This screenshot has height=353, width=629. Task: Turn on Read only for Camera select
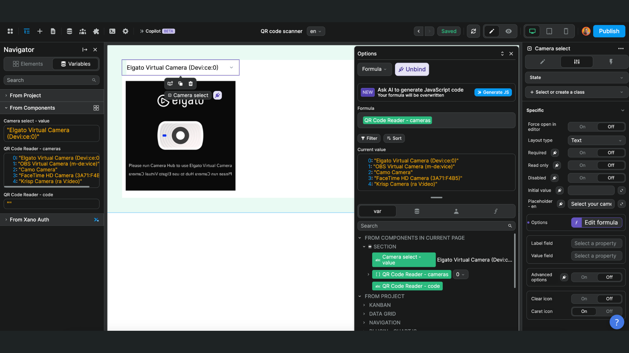pyautogui.click(x=582, y=165)
